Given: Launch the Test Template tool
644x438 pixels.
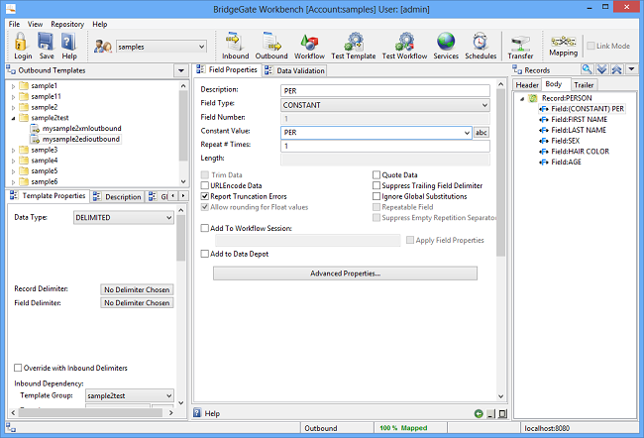Looking at the screenshot, I should (x=354, y=46).
